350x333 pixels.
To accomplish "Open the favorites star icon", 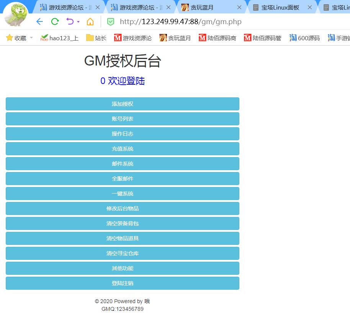I will [10, 38].
